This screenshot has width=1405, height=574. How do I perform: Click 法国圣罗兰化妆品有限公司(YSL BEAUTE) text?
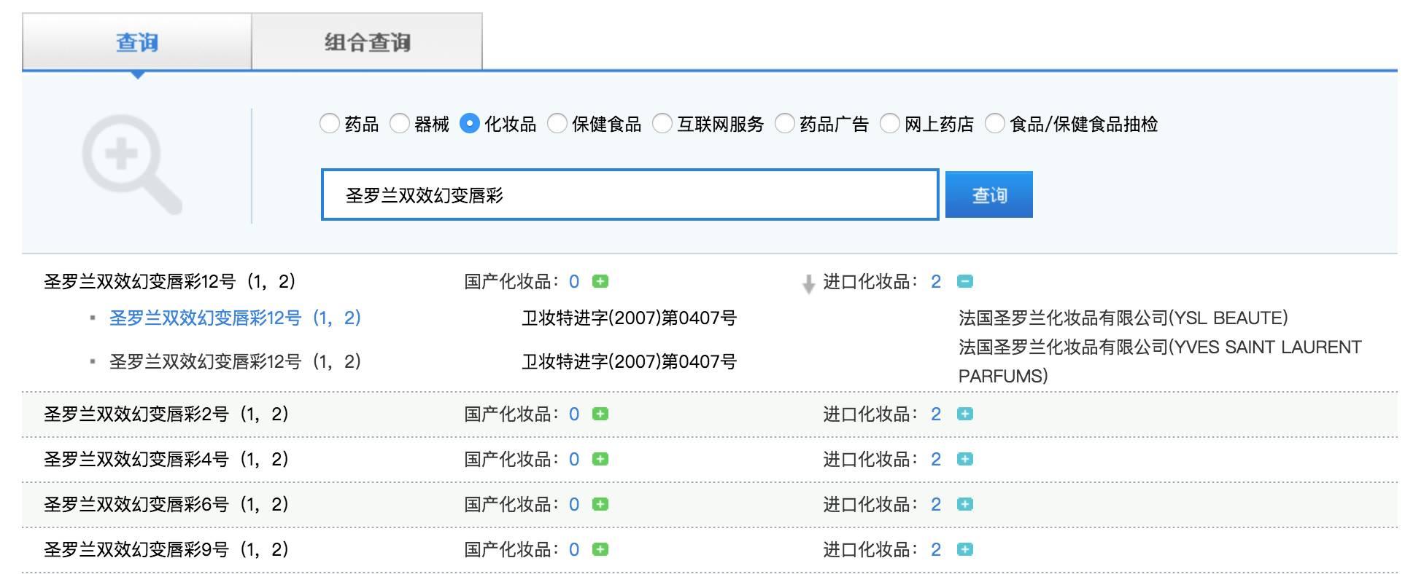pyautogui.click(x=1123, y=318)
